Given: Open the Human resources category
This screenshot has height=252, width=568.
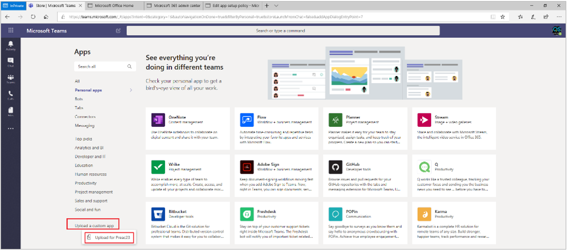Looking at the screenshot, I should click(91, 174).
